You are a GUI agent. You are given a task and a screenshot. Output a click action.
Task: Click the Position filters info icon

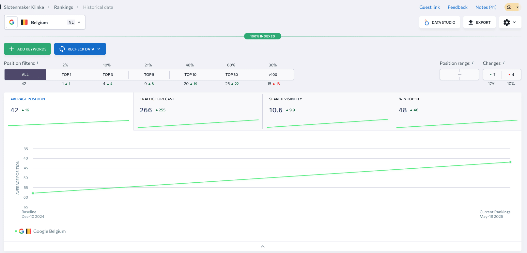(38, 63)
